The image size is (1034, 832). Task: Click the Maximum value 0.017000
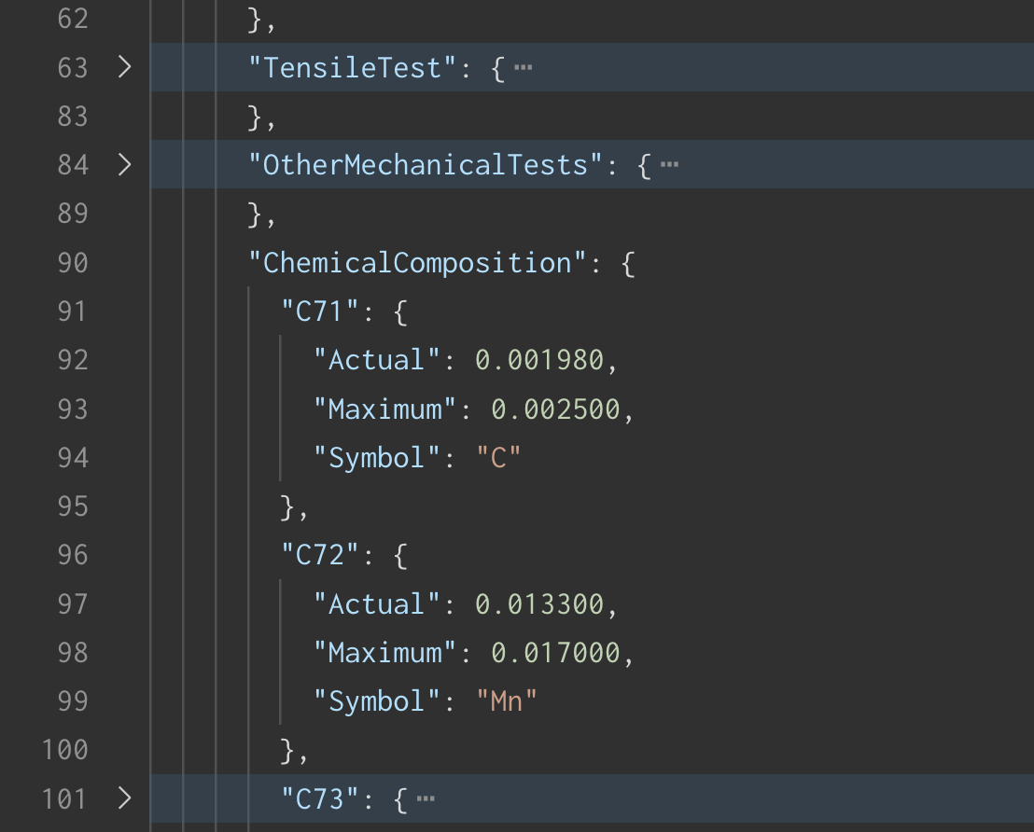[x=555, y=653]
